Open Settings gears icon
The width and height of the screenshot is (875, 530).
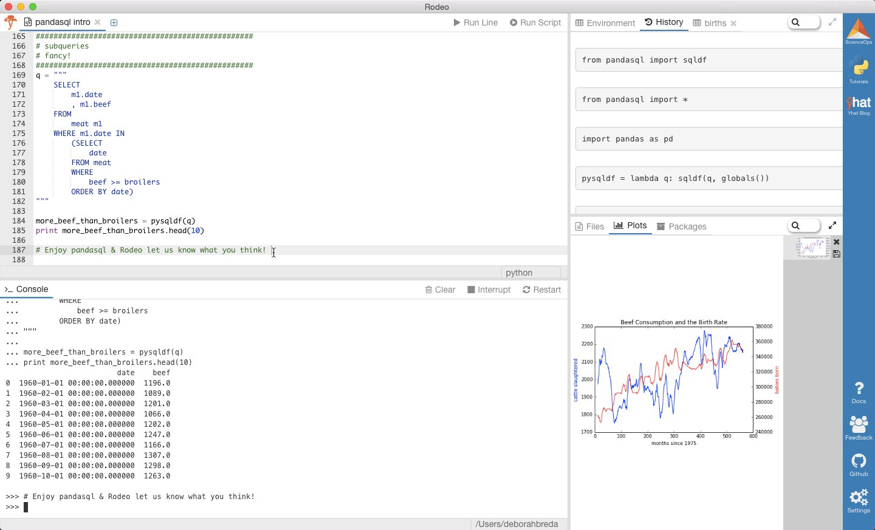click(x=859, y=501)
